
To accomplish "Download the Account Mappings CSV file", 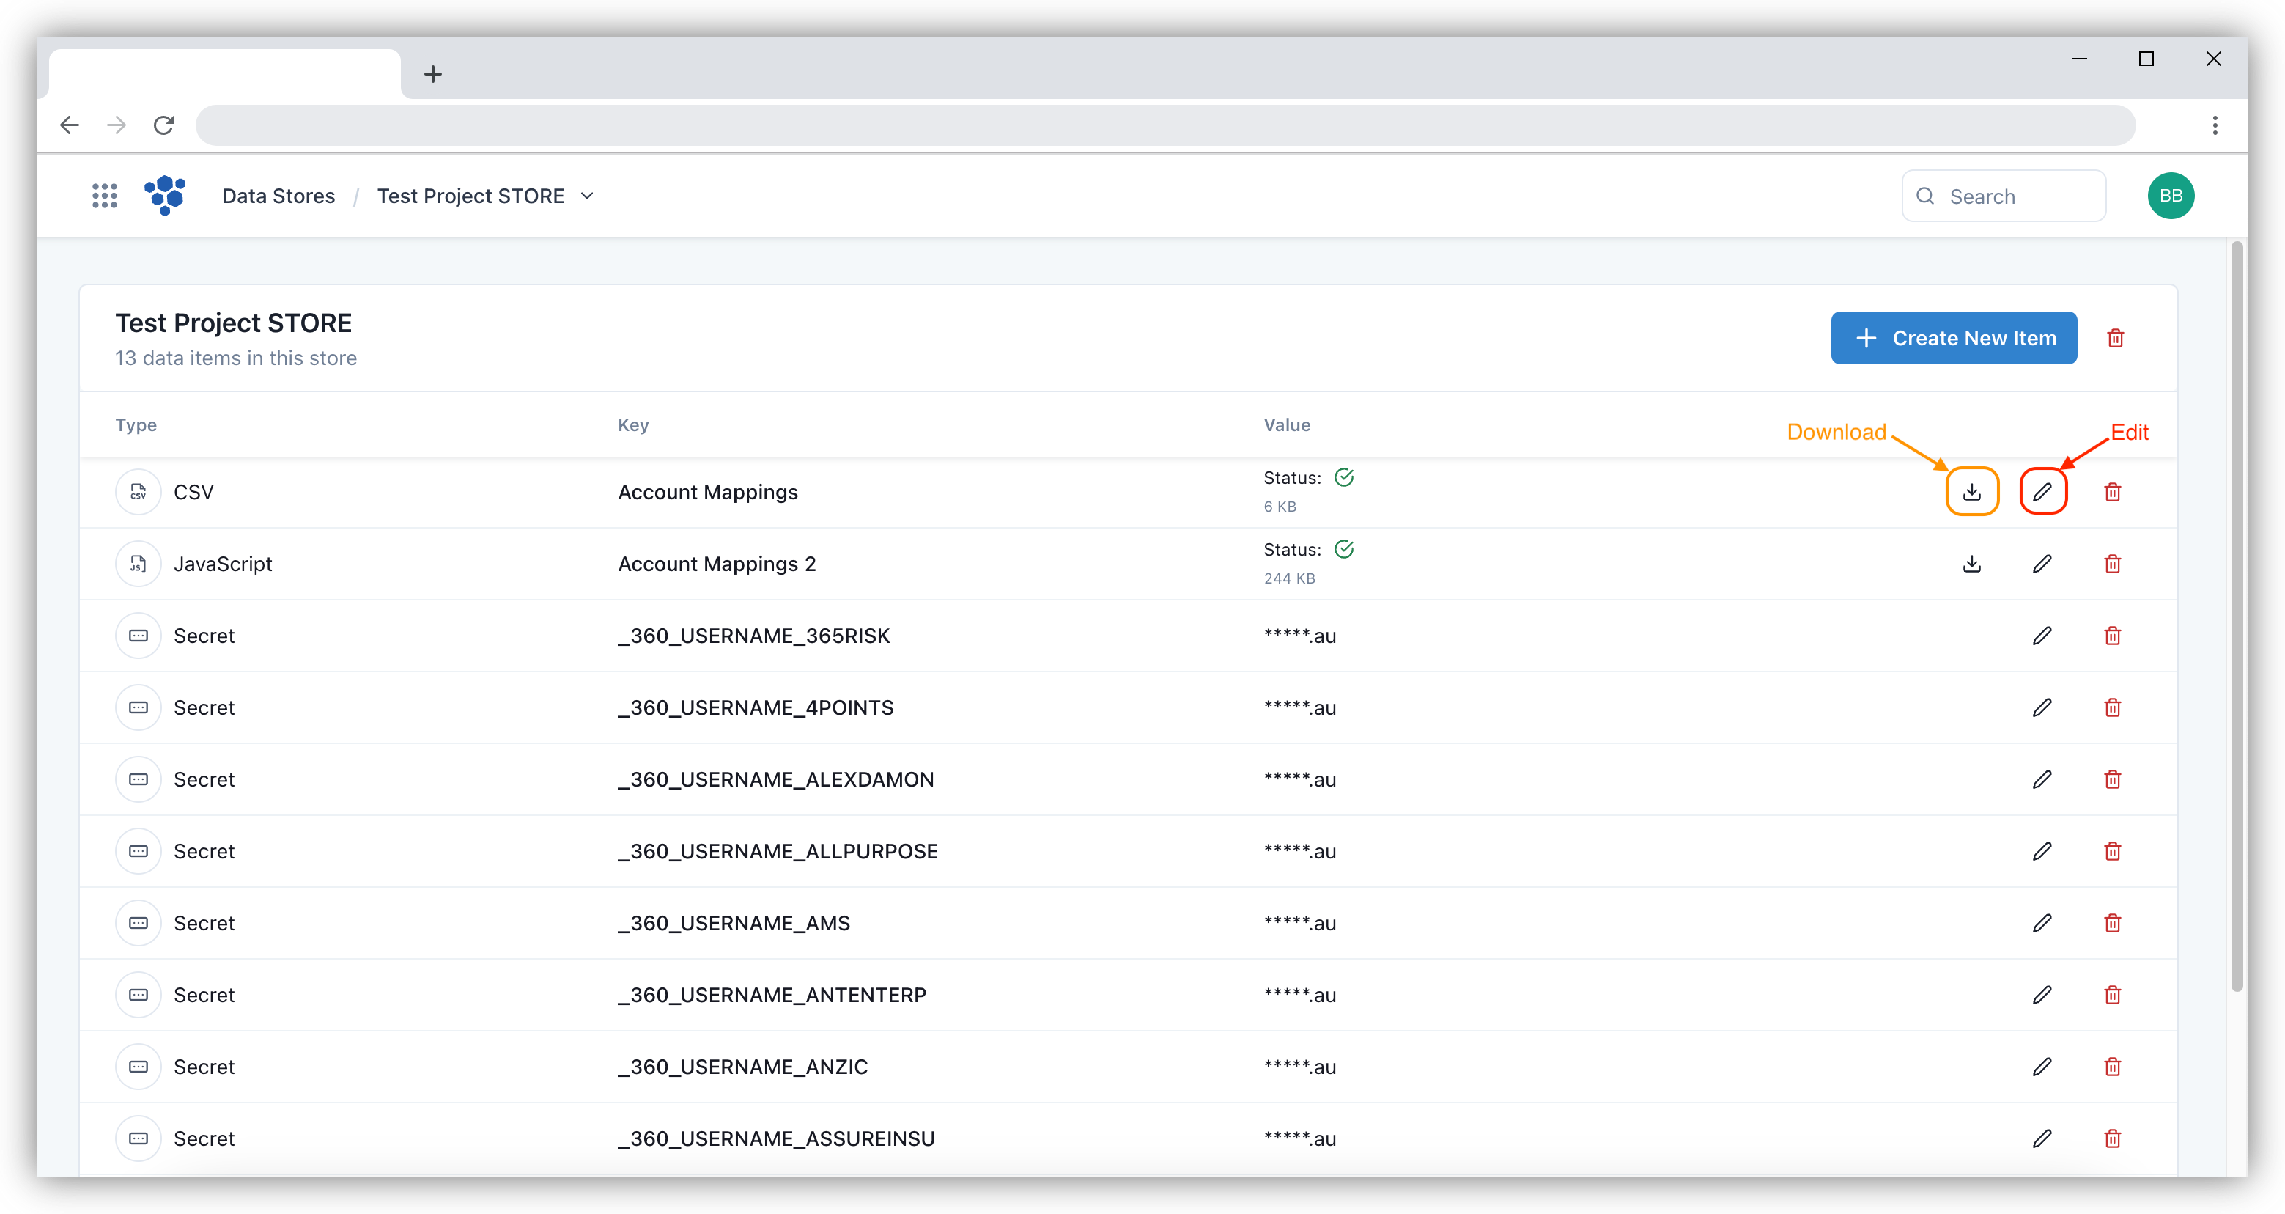I will point(1971,492).
